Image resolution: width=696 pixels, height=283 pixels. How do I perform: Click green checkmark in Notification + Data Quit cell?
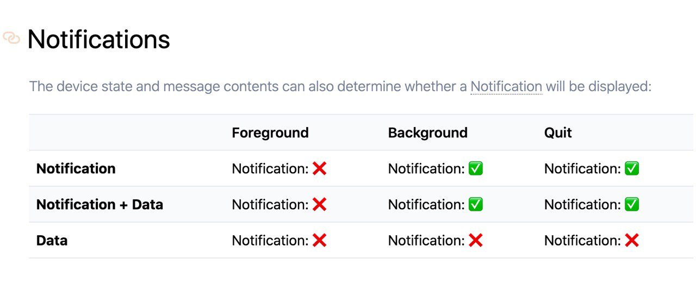(632, 204)
